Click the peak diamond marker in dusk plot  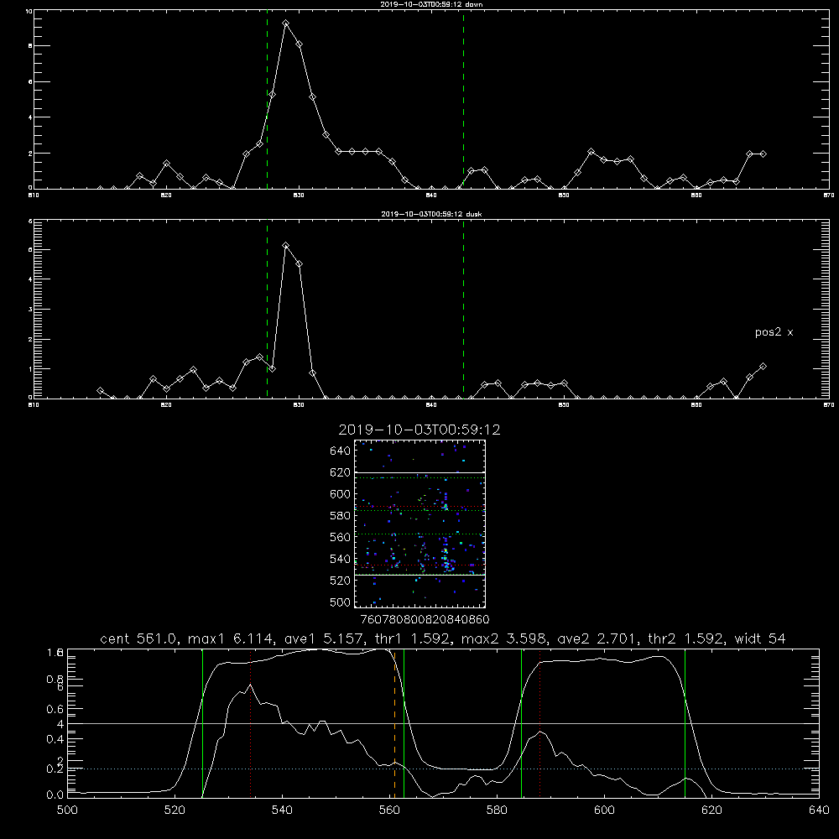[x=286, y=246]
